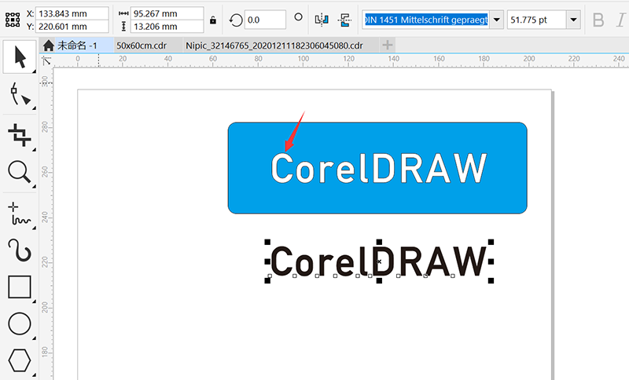
Task: Click the rotation angle field 0.0
Action: coord(265,20)
